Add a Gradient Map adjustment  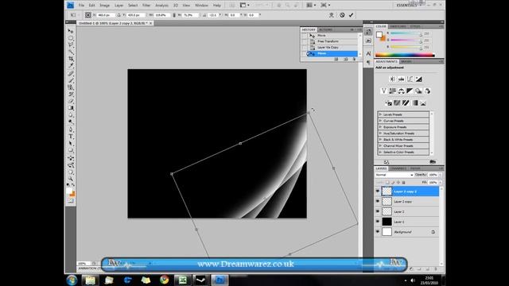point(414,103)
